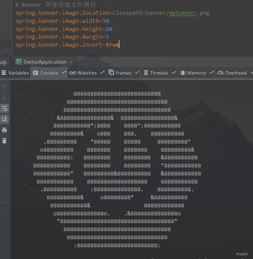The height and width of the screenshot is (259, 253).
Task: Click the Overhead gauge icon
Action: [220, 73]
